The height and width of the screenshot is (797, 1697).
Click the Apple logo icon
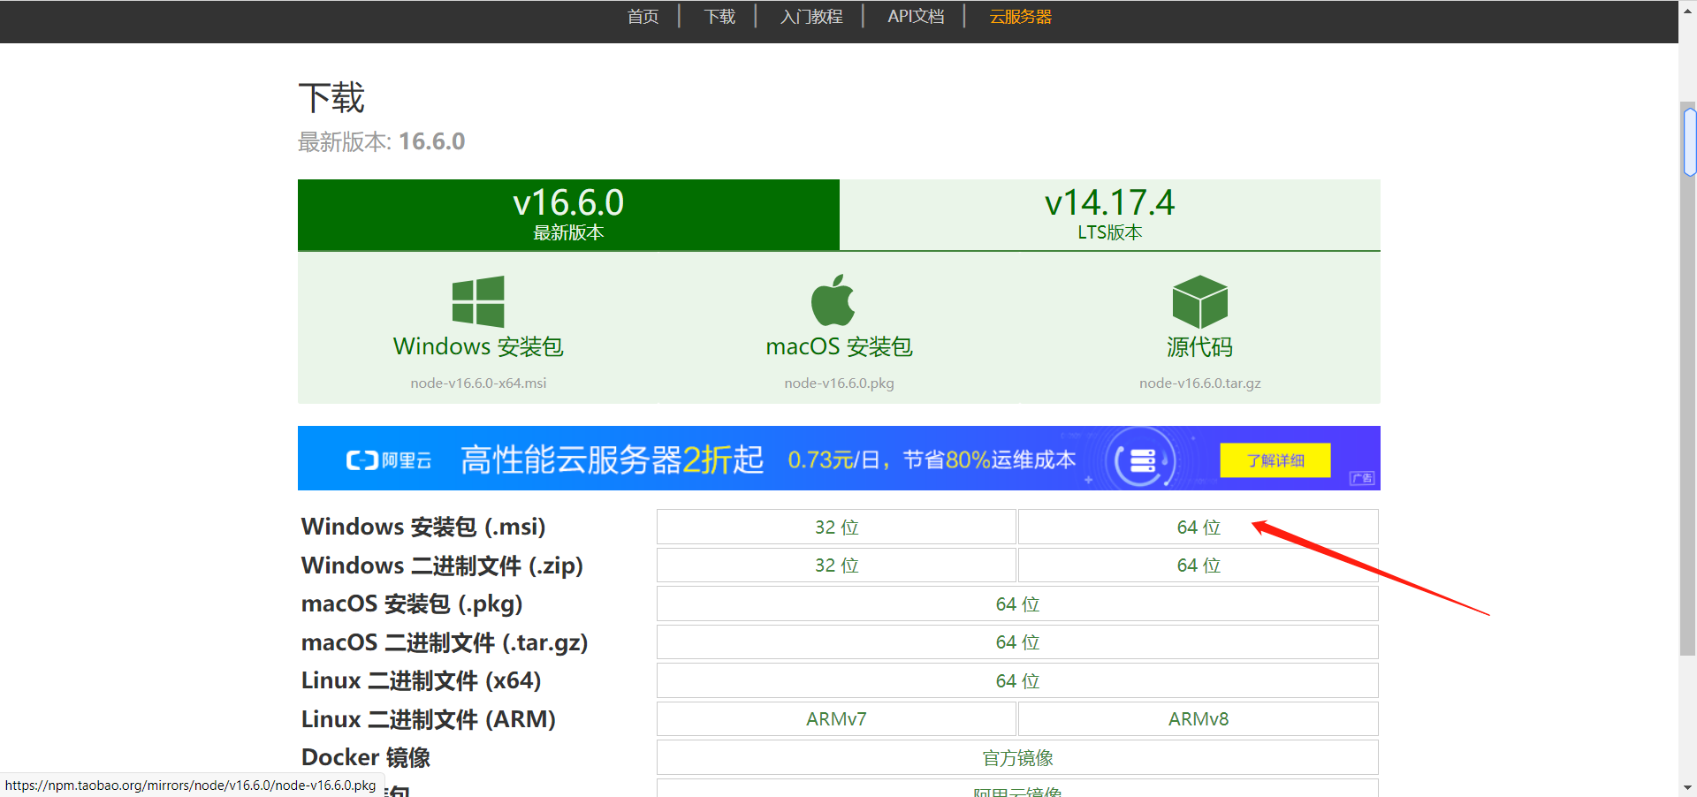pyautogui.click(x=833, y=300)
